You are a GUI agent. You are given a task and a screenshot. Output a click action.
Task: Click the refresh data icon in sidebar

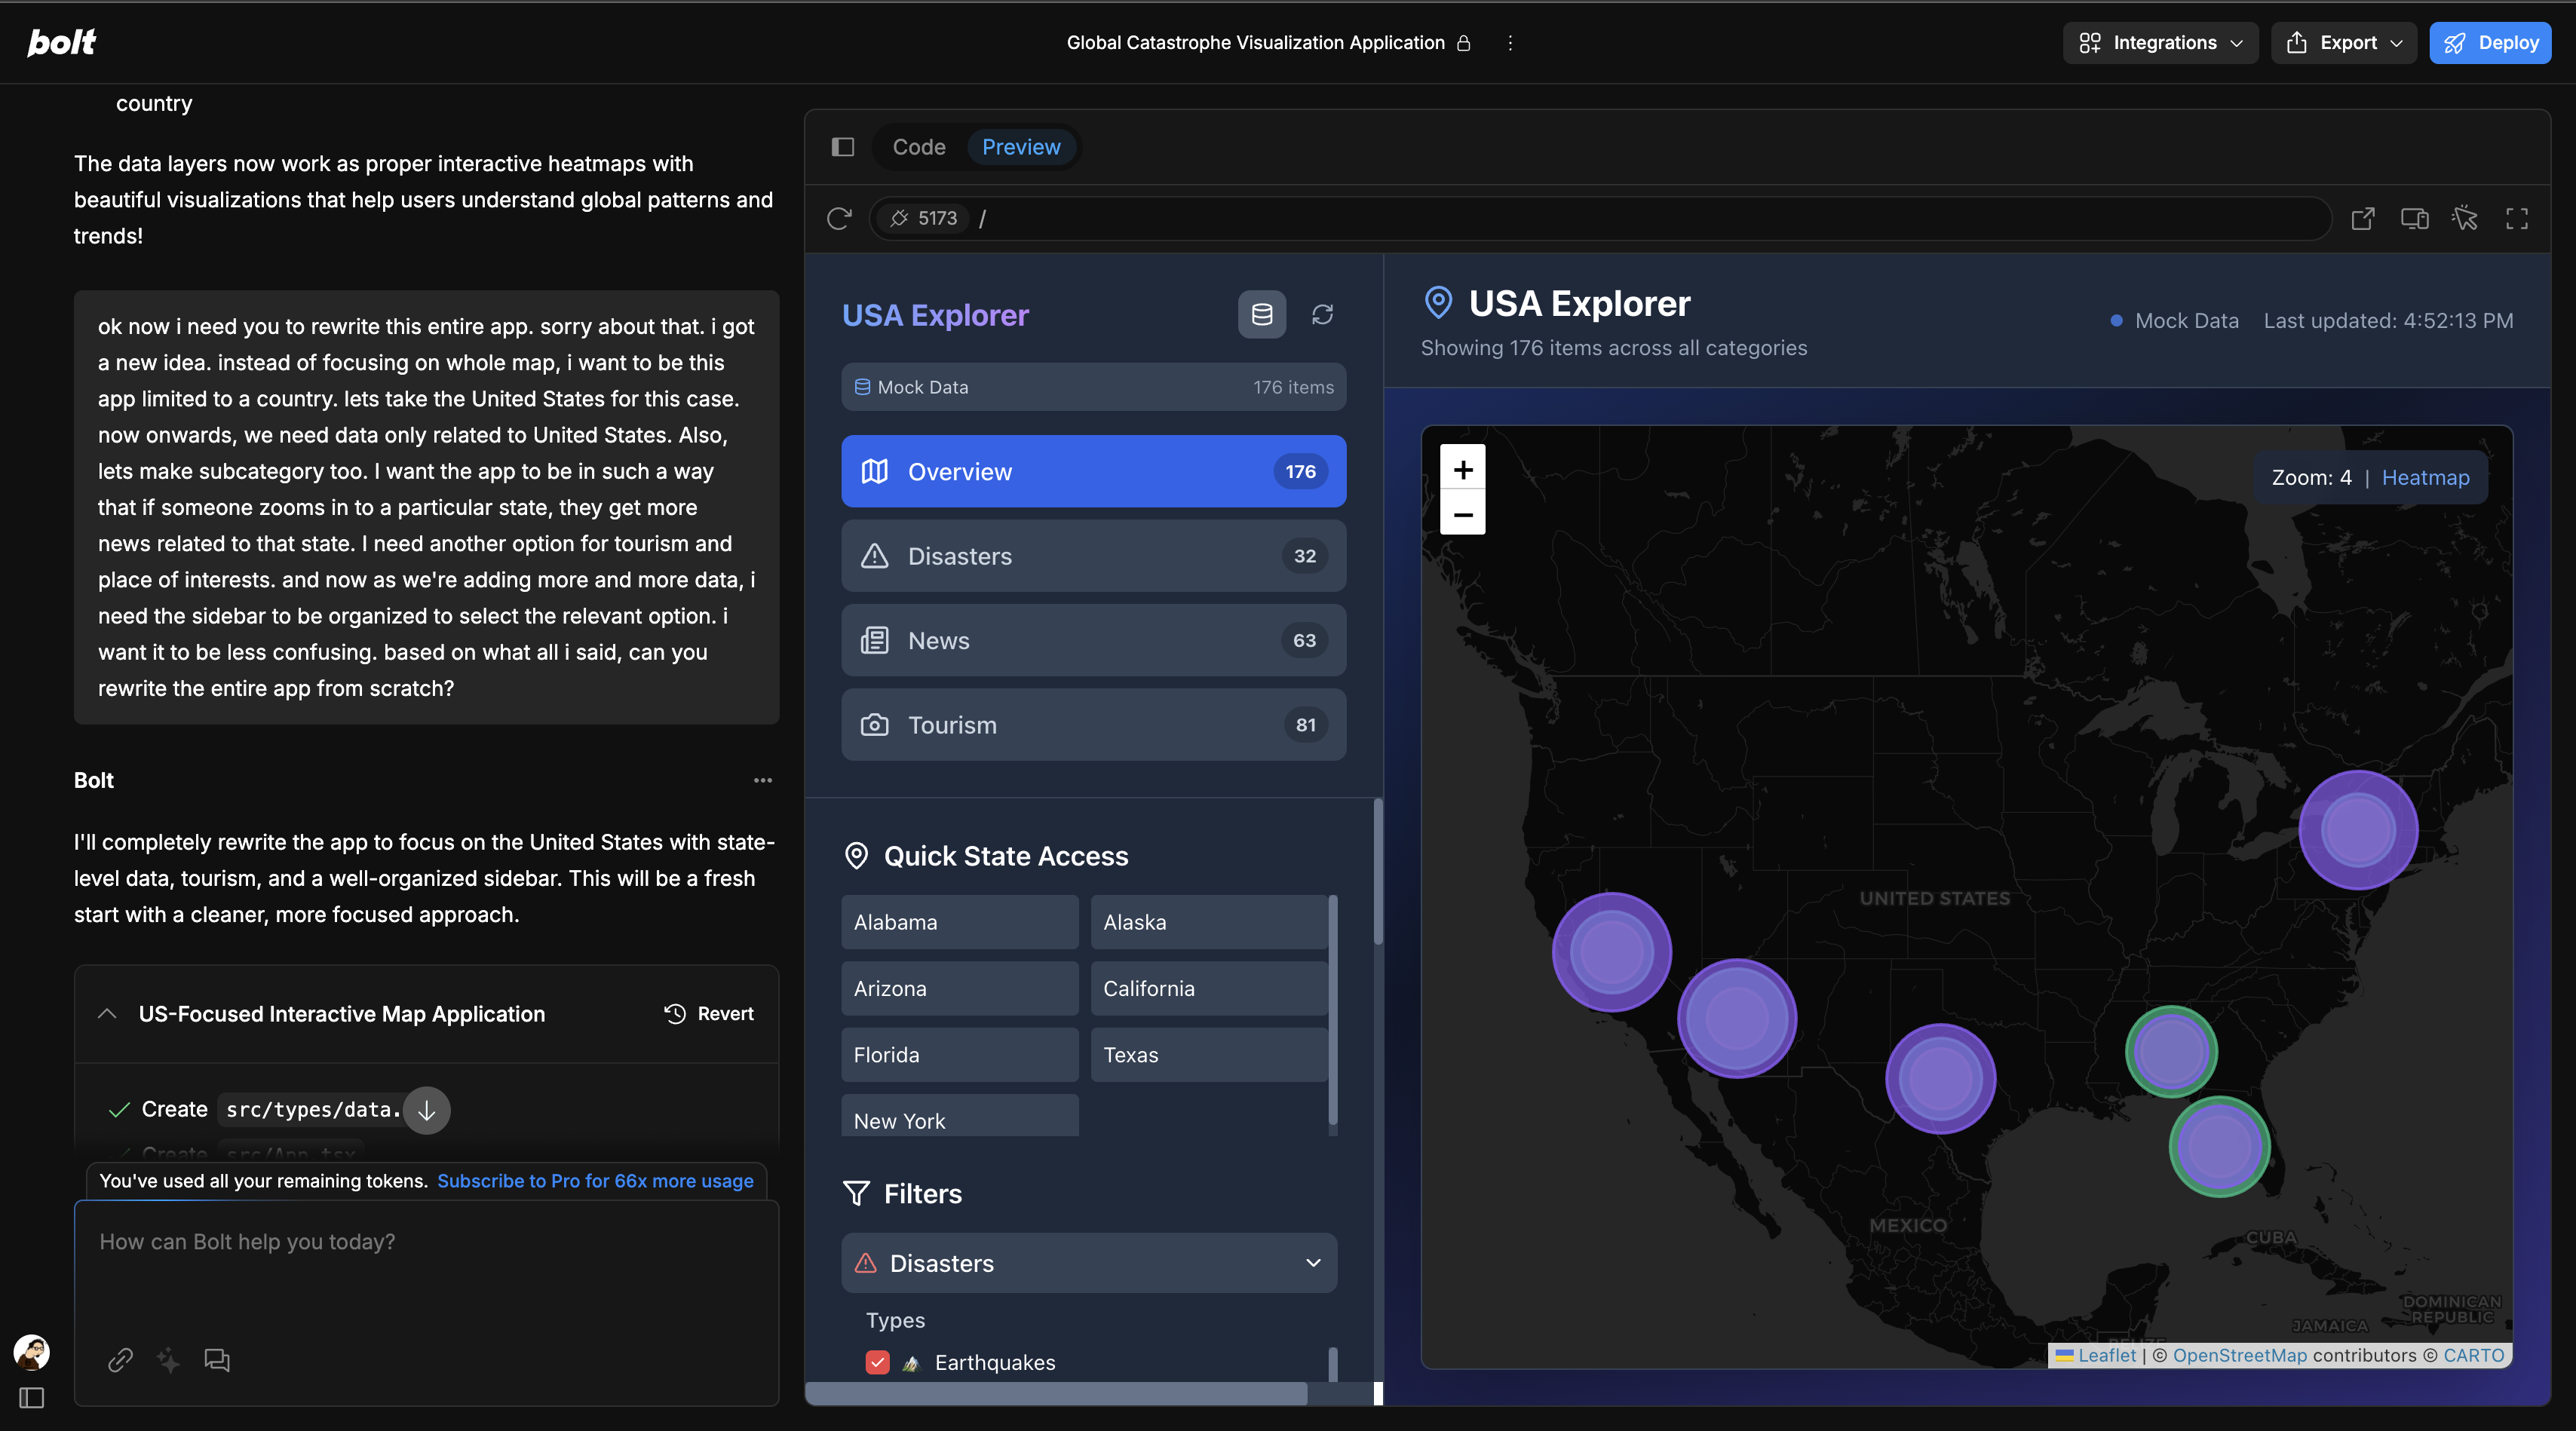(x=1322, y=315)
